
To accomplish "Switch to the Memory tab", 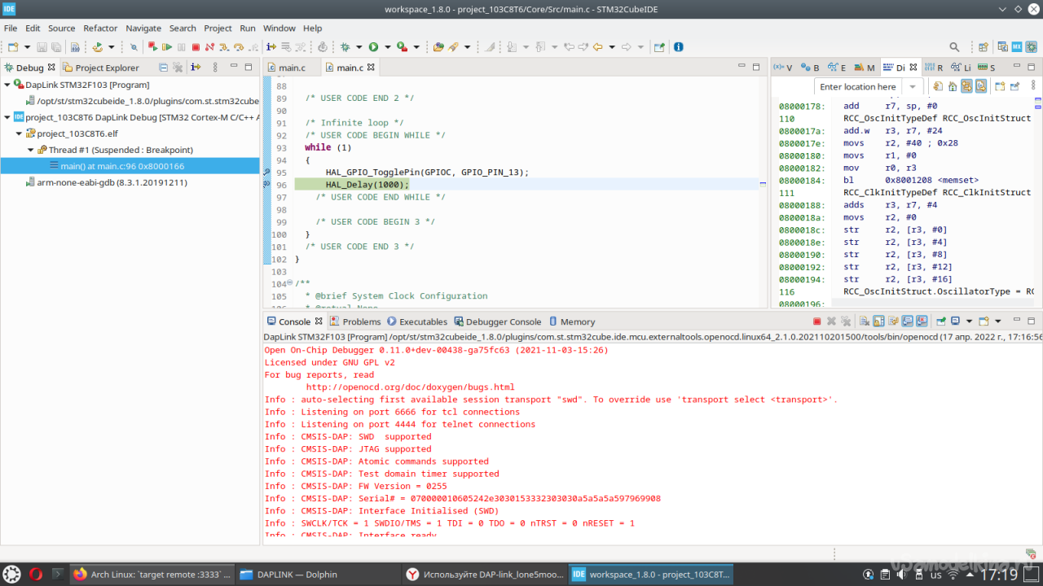I will pyautogui.click(x=571, y=321).
